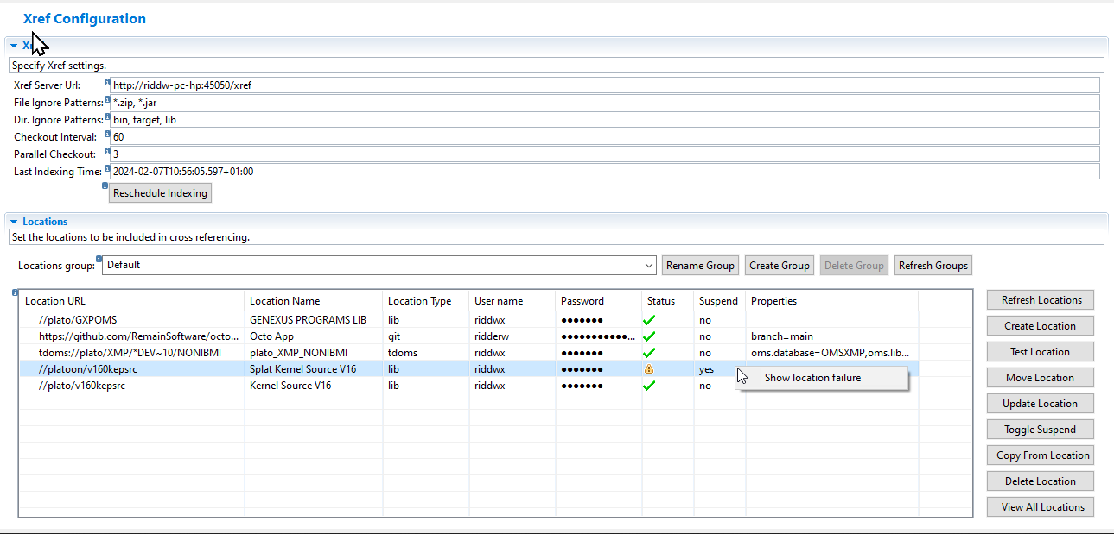Click info icon beside Xref Server Url
Image resolution: width=1114 pixels, height=534 pixels.
[x=107, y=83]
